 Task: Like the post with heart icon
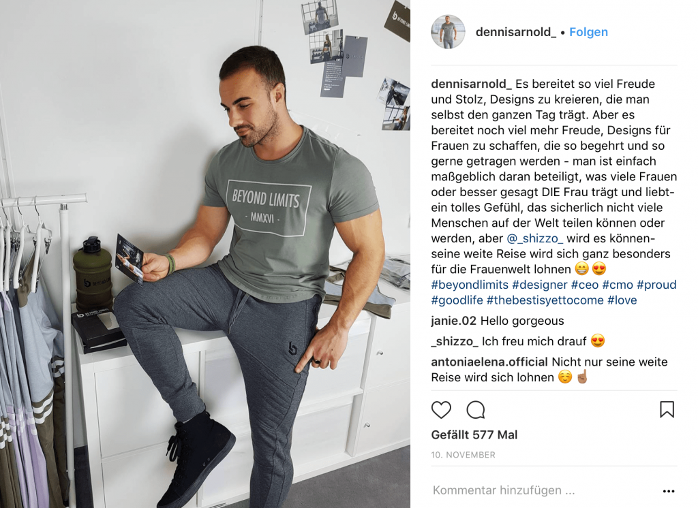click(441, 410)
